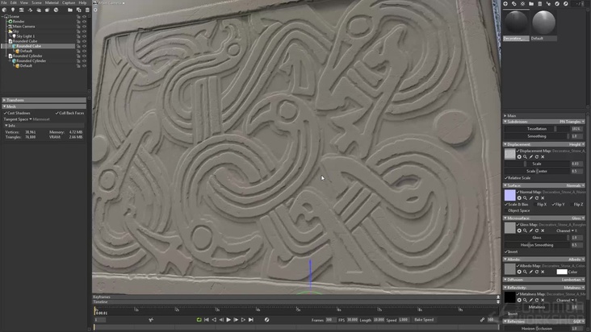Expand the Transform section
The image size is (591, 332).
(44, 100)
